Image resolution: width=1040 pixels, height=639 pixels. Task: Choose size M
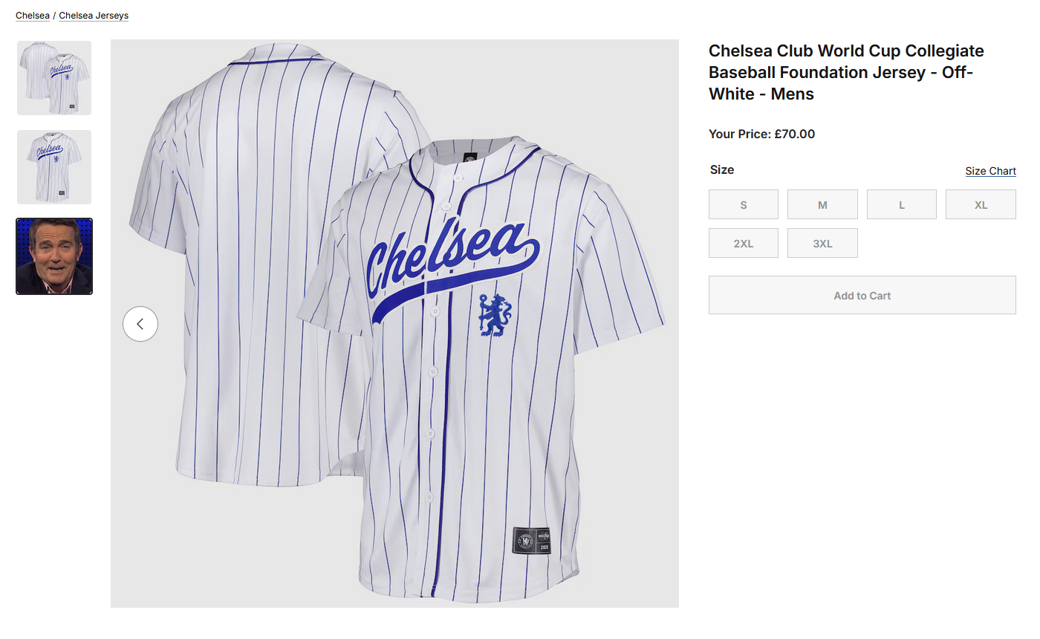click(x=822, y=204)
